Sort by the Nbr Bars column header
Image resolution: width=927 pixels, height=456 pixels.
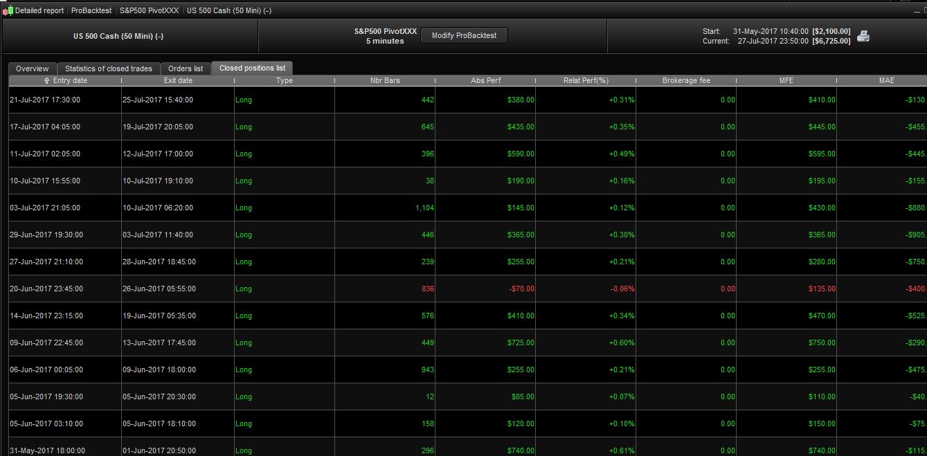pos(385,80)
